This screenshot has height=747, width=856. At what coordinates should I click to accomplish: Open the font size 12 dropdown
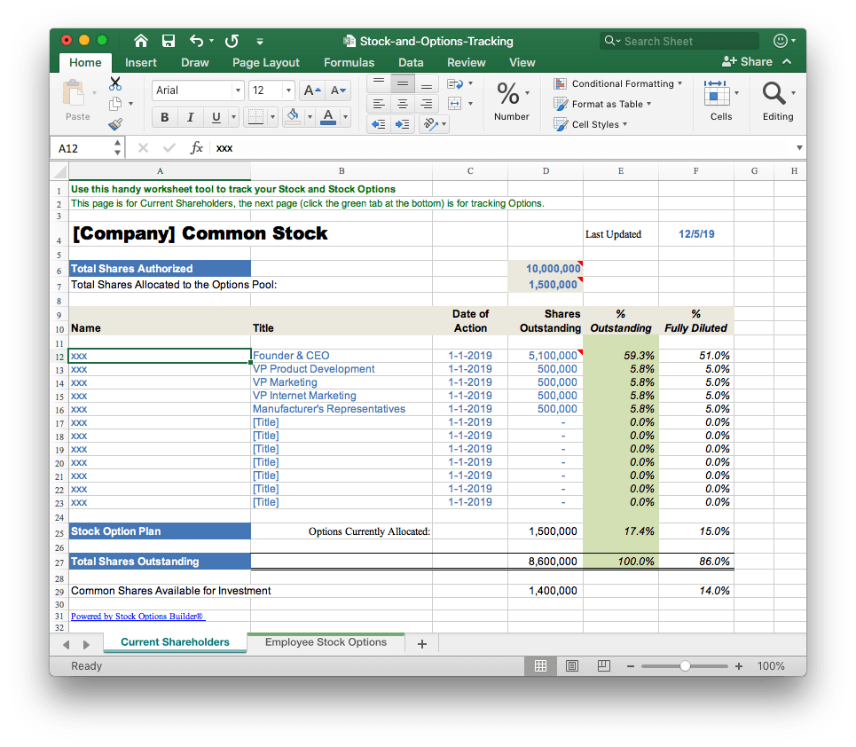point(288,90)
